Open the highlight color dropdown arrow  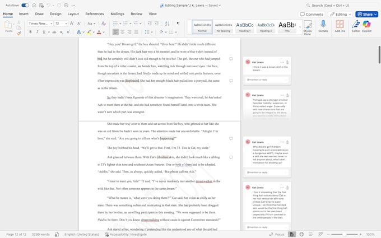[94, 32]
